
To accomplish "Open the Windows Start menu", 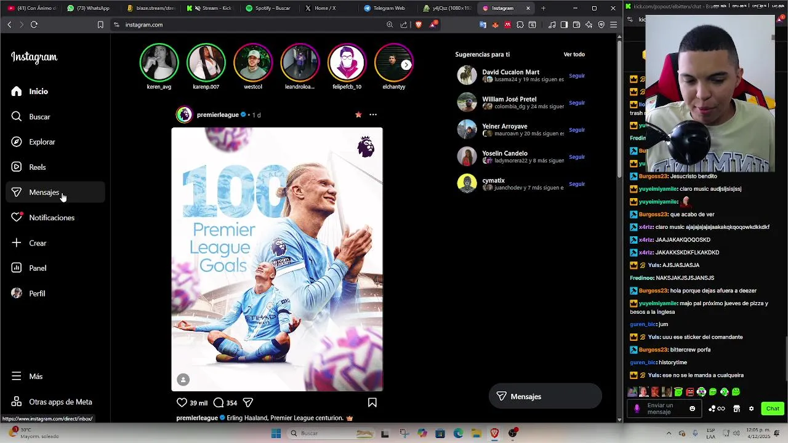I will coord(276,433).
